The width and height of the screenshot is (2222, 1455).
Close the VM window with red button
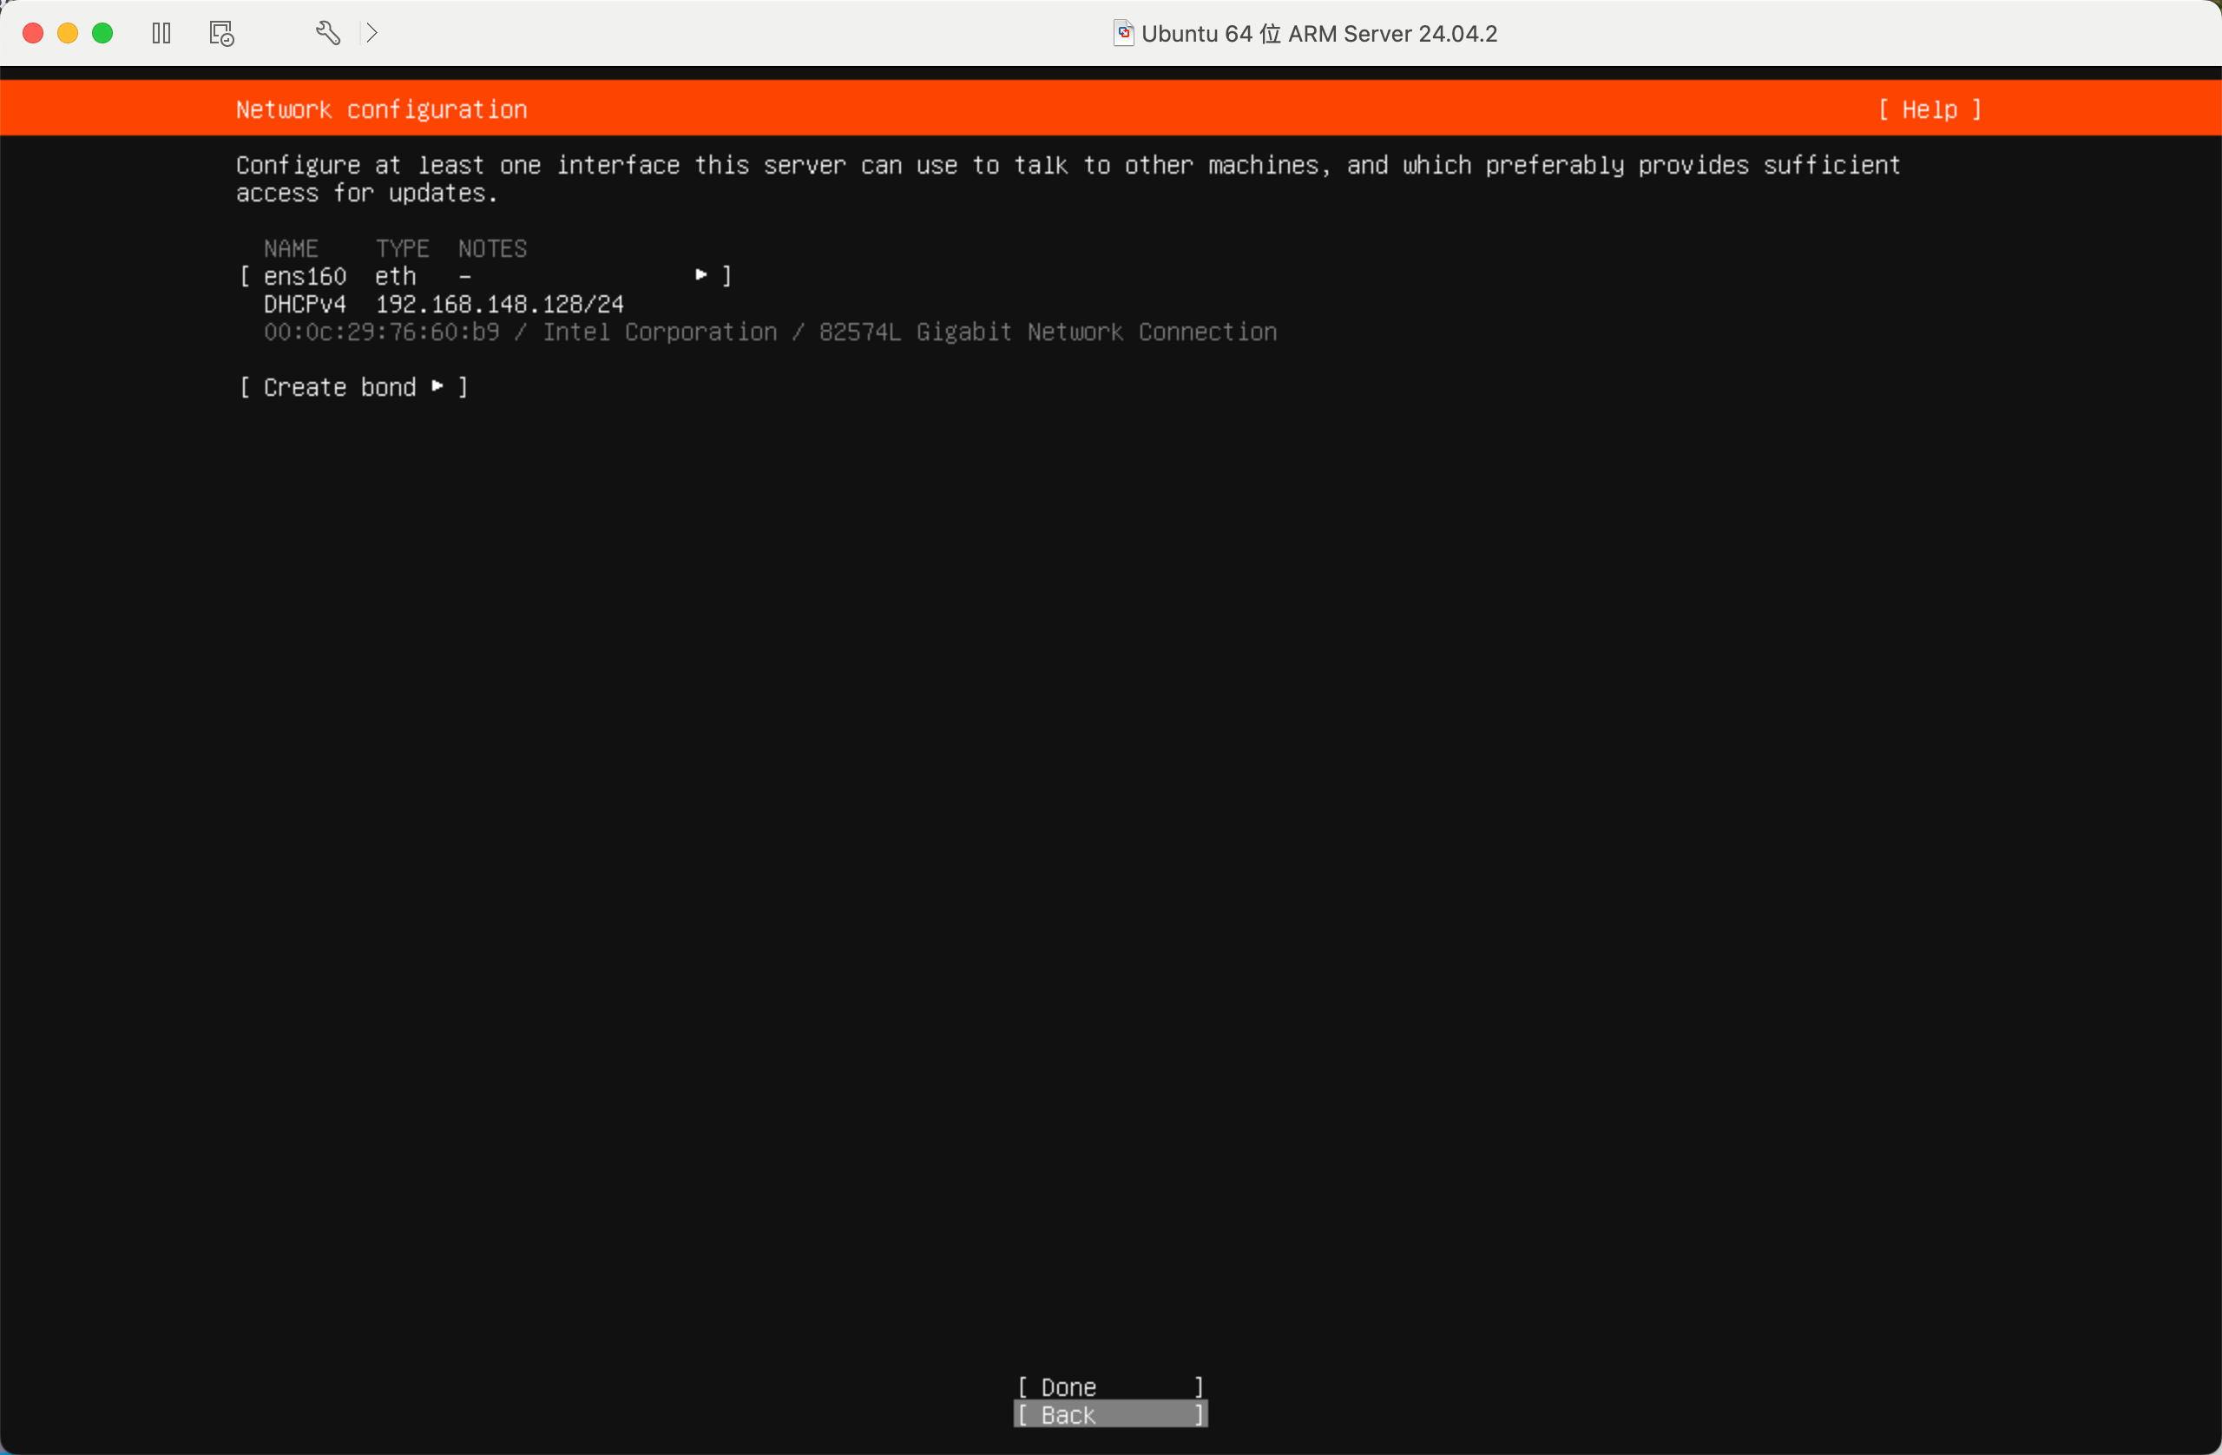pyautogui.click(x=33, y=34)
